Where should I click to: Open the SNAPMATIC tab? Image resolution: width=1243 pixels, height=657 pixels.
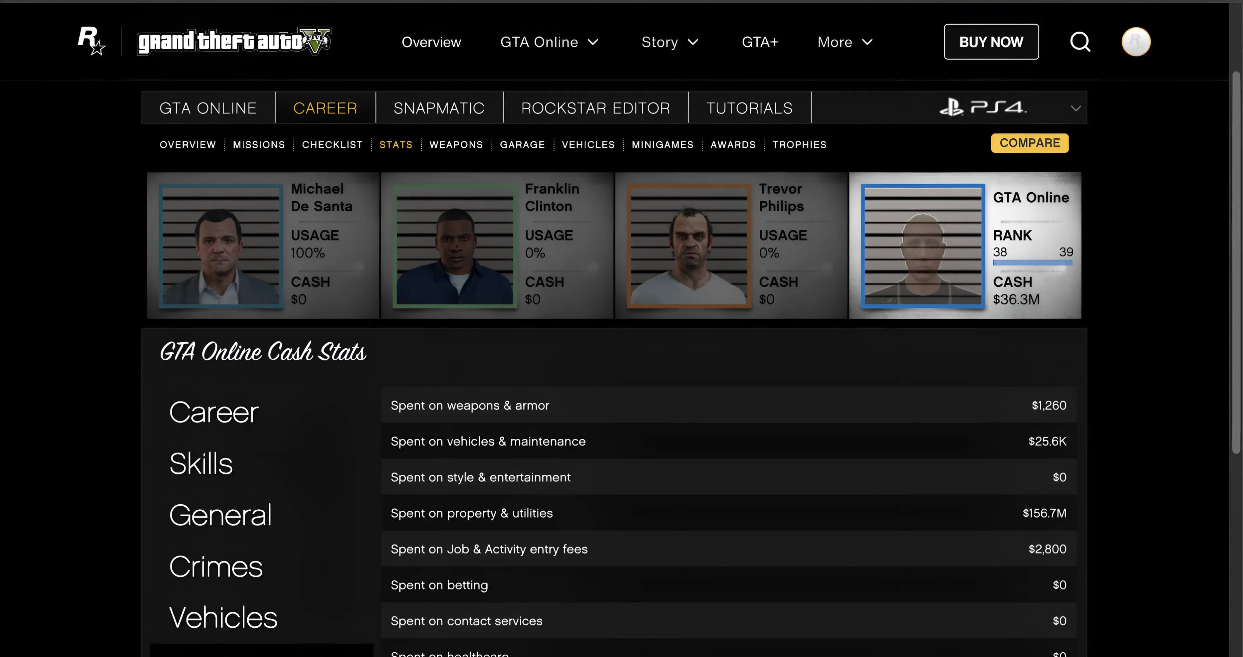(x=439, y=107)
